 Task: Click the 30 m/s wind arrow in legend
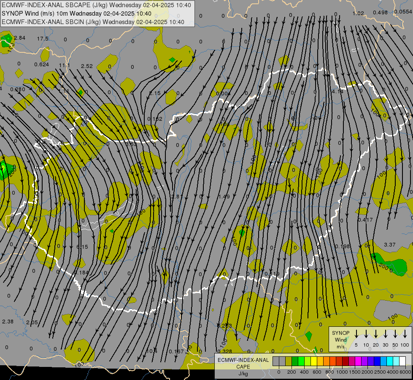(x=385, y=334)
